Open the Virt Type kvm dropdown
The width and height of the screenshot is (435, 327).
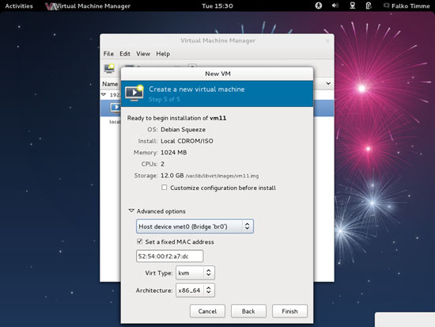[x=195, y=273]
